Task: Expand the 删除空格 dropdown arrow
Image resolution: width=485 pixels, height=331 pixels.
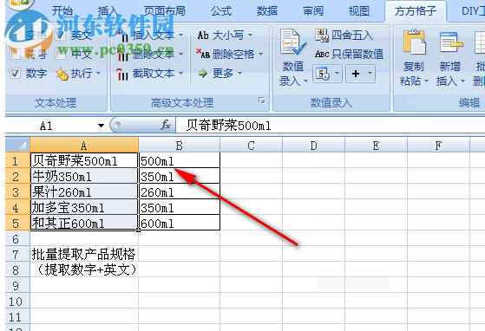Action: [x=261, y=54]
